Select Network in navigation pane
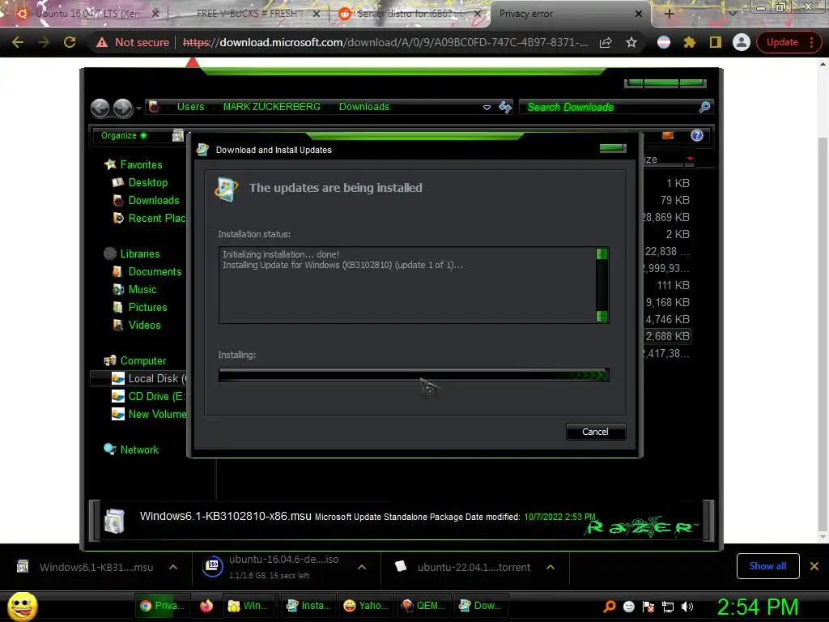Image resolution: width=829 pixels, height=622 pixels. click(x=139, y=449)
